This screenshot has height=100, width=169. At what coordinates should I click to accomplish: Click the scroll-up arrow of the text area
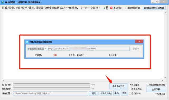[x=165, y=13]
